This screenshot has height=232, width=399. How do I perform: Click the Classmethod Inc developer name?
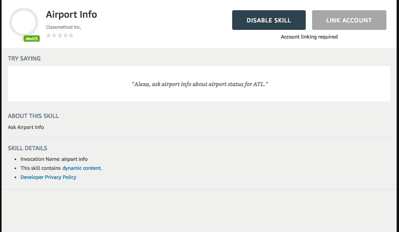tap(63, 27)
